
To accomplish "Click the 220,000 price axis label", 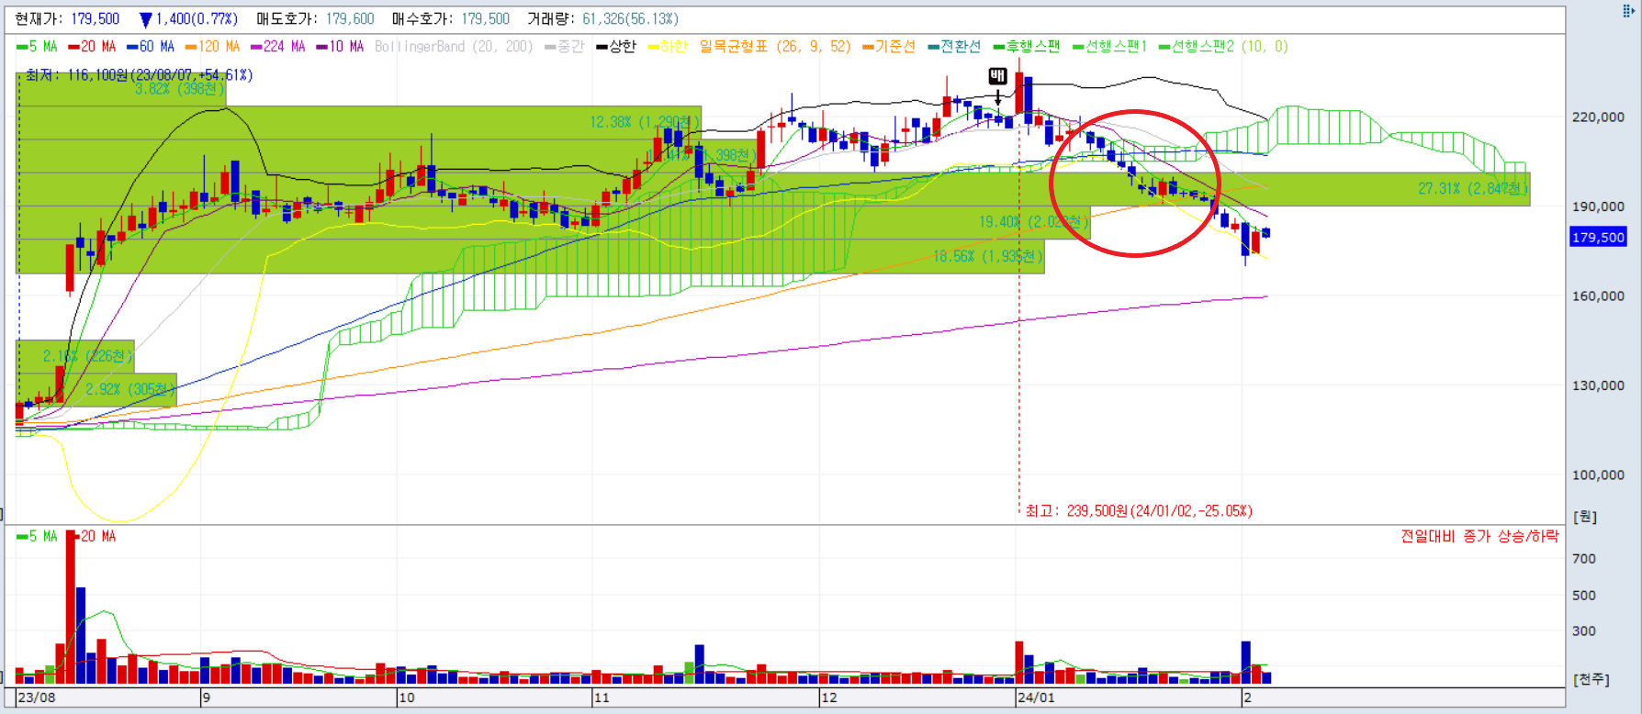I will 1598,117.
